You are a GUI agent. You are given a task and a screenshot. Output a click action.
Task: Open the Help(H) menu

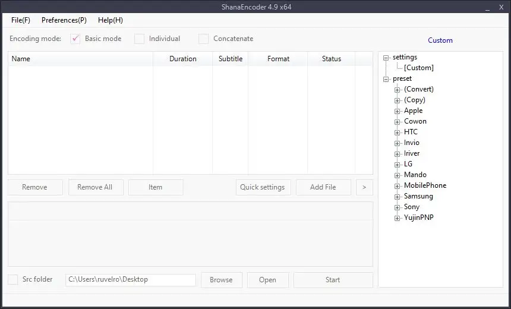coord(110,20)
